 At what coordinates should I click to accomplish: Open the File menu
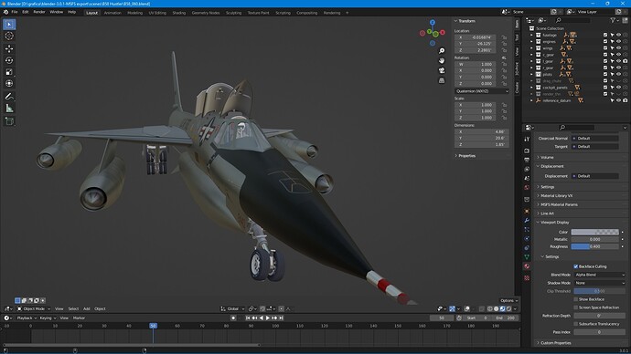point(15,12)
